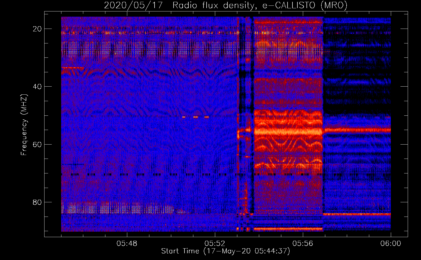The height and width of the screenshot is (260, 421).
Task: Click the 60 MHz frequency tick label
Action: click(37, 144)
